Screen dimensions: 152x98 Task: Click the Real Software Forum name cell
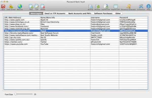65,33
